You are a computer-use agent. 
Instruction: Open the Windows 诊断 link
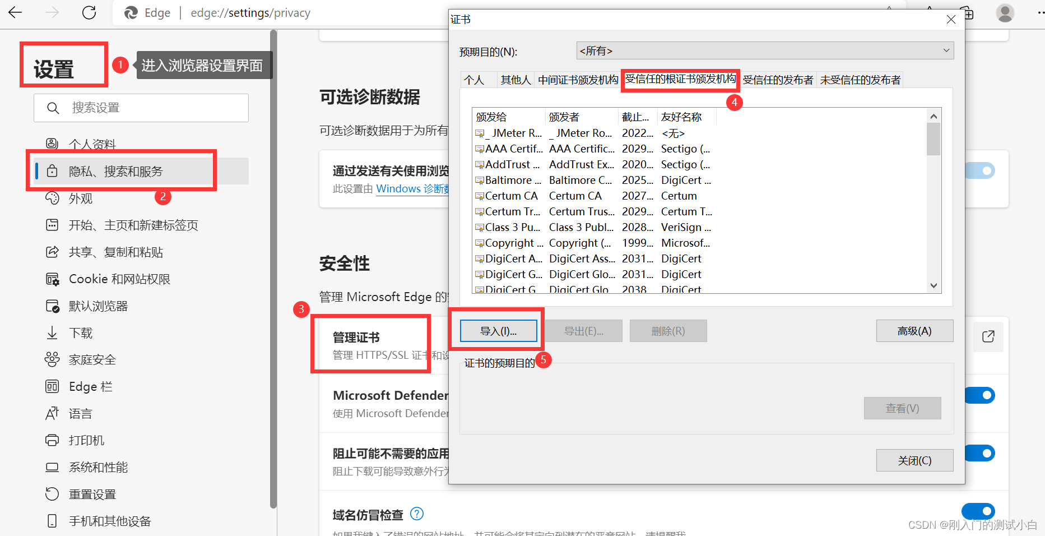pos(412,188)
